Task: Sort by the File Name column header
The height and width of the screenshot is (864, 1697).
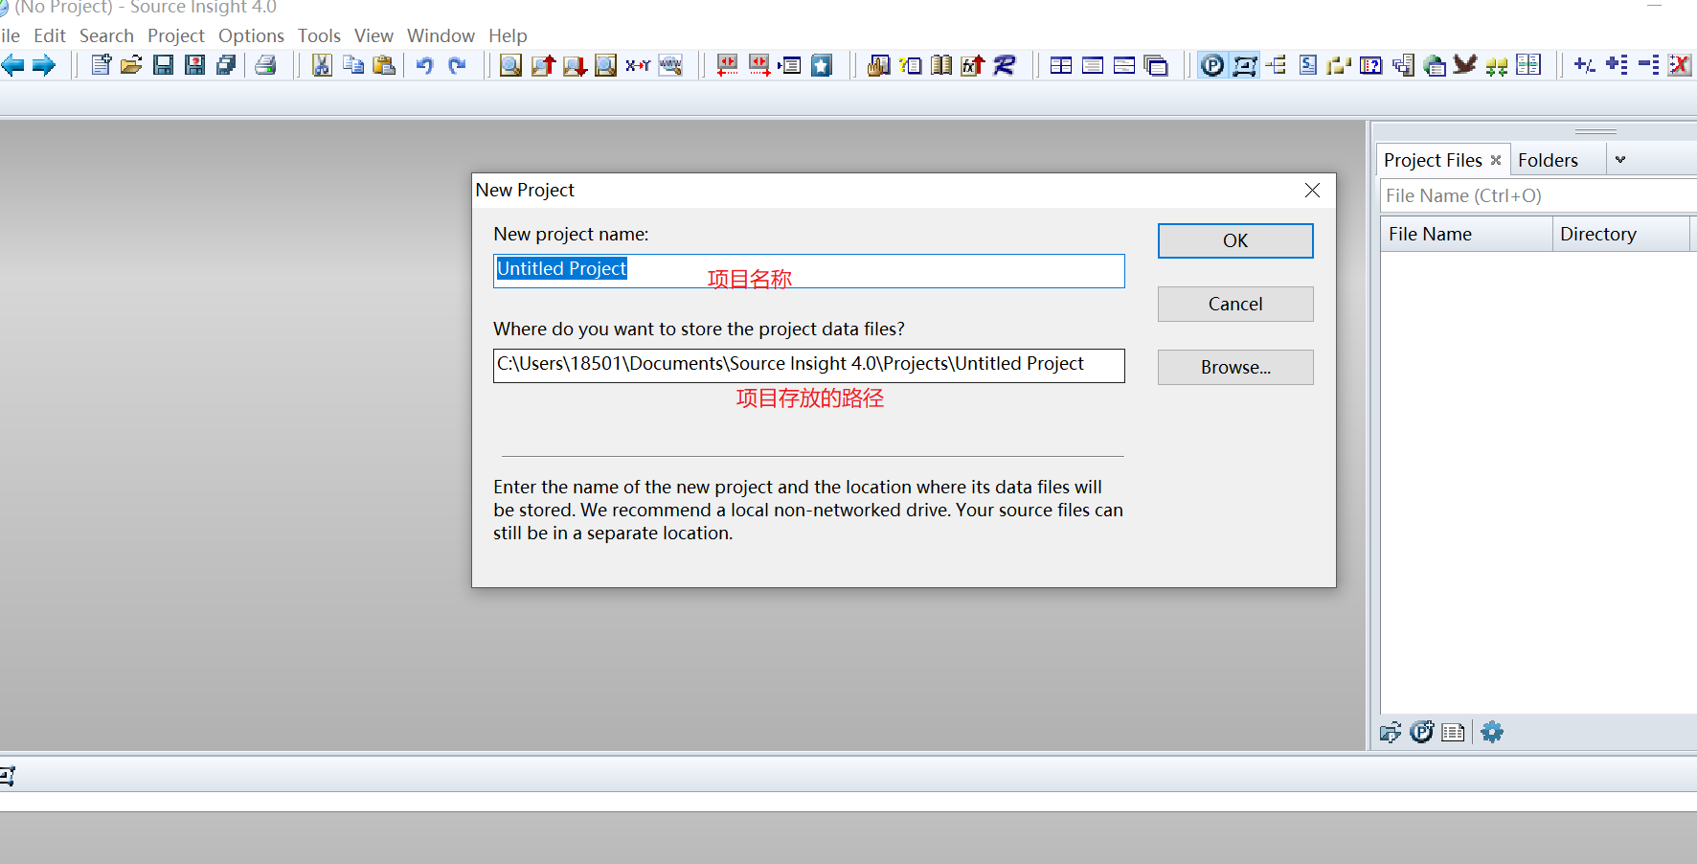Action: click(x=1466, y=234)
